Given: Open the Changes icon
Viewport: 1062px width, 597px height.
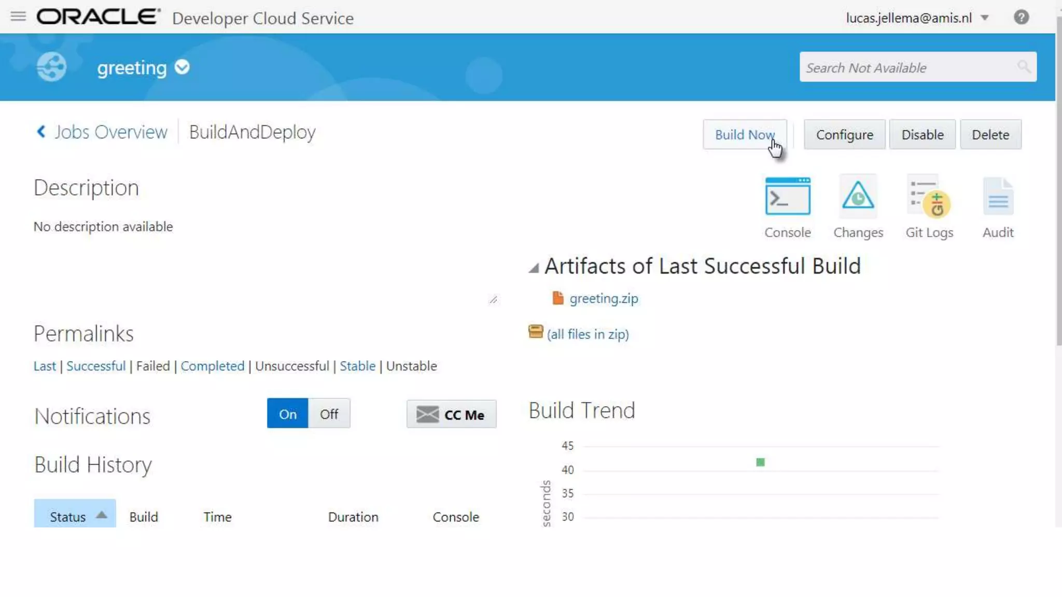Looking at the screenshot, I should [x=858, y=196].
